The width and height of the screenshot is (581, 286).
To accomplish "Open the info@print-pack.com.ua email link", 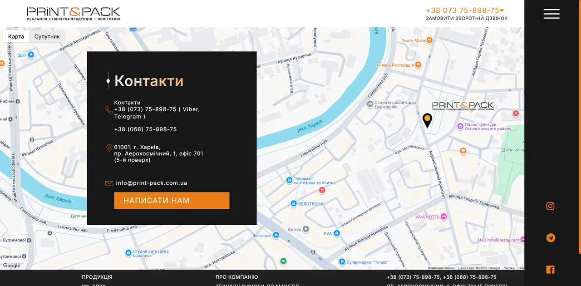I will coord(152,183).
